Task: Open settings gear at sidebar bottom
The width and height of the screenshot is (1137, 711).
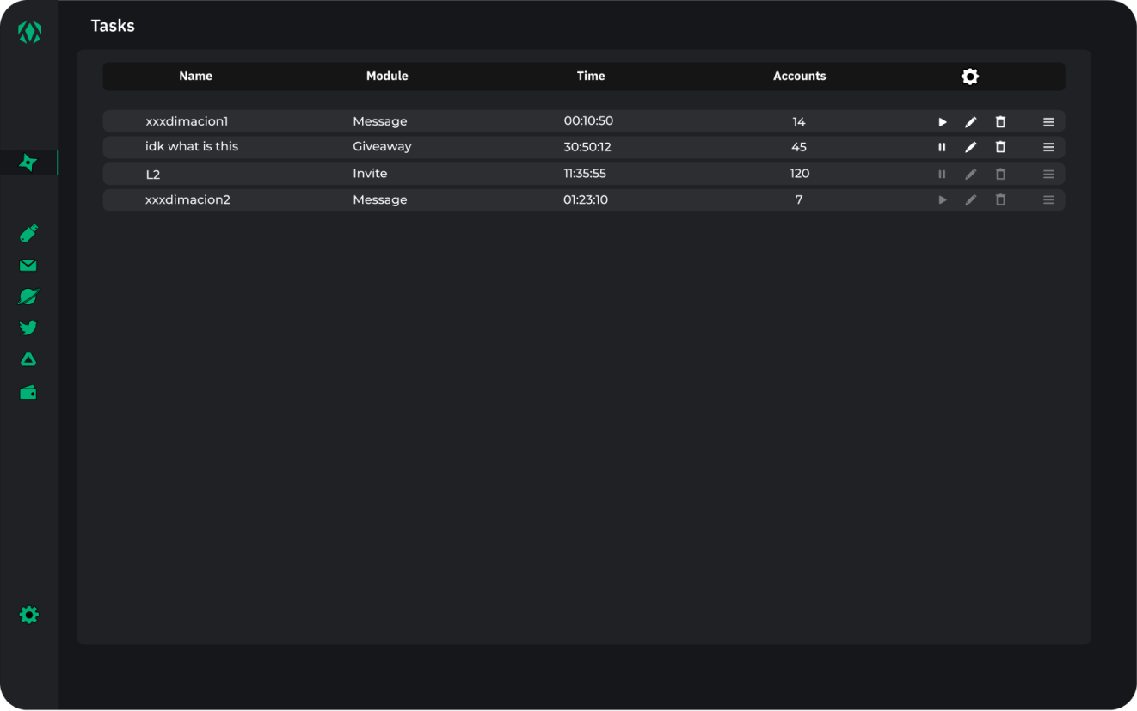Action: [x=29, y=615]
